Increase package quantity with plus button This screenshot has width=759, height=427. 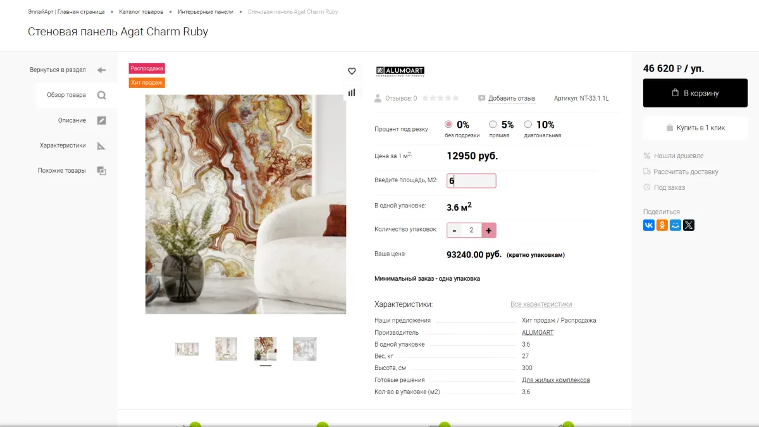tap(489, 230)
